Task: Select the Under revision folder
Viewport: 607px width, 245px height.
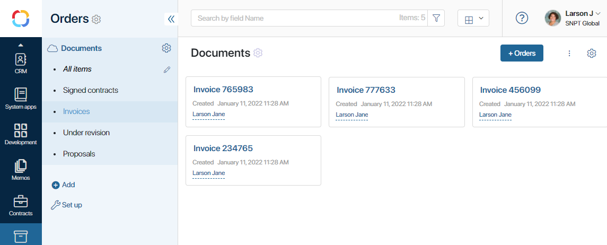Action: coord(86,133)
